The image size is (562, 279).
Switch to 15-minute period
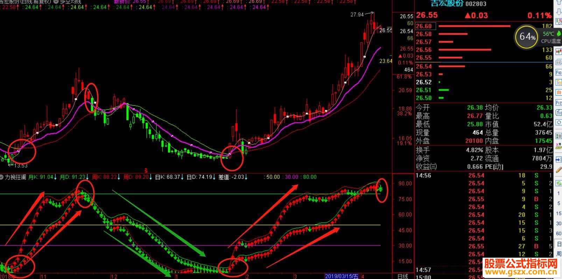[x=559, y=213]
